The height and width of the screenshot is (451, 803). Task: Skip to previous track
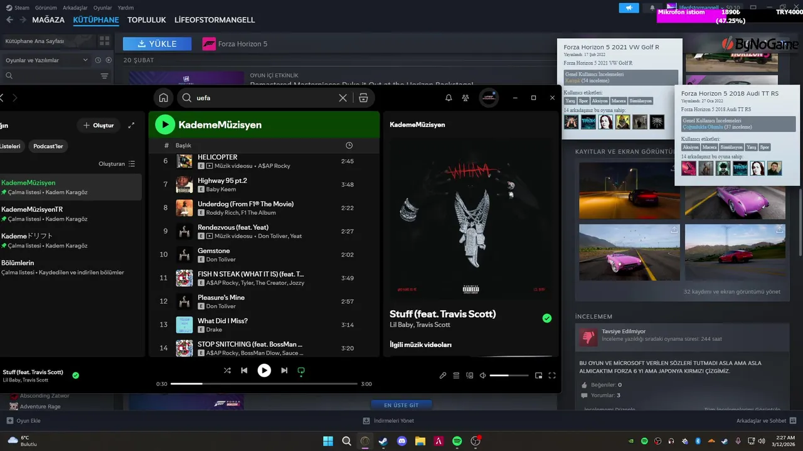[x=244, y=371]
